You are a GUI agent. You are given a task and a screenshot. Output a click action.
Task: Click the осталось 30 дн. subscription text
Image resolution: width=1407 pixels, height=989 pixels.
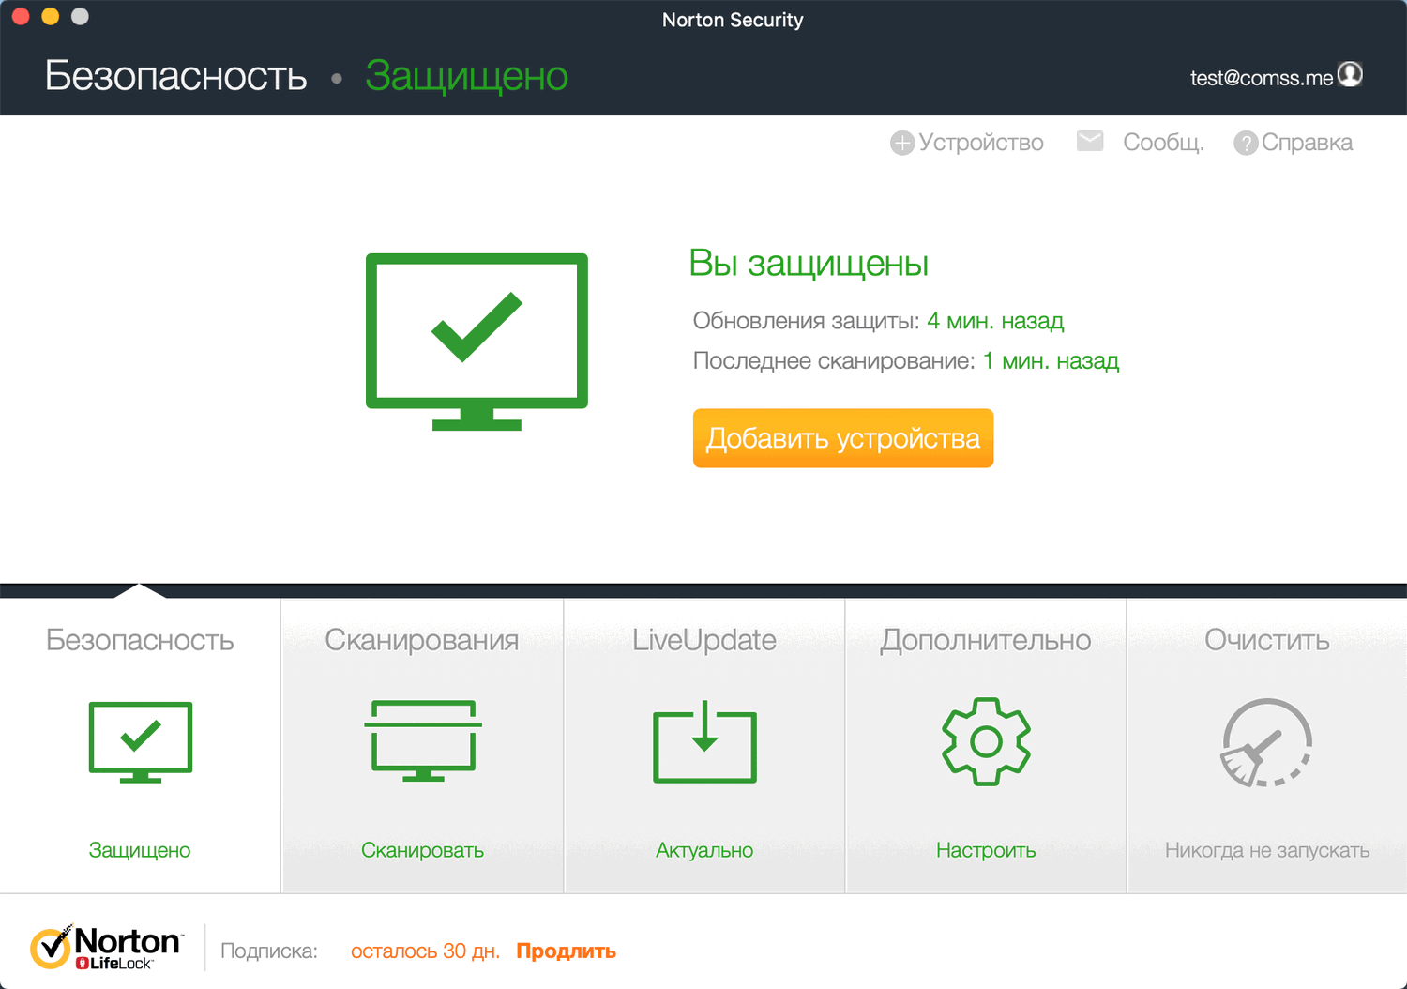point(425,951)
